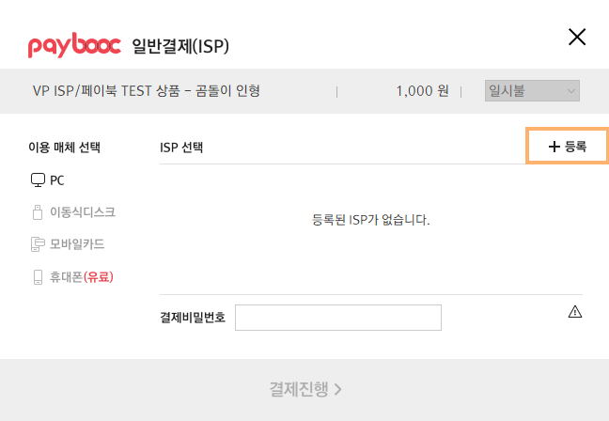
Task: Select the 이동식디스크 media label
Action: point(83,212)
